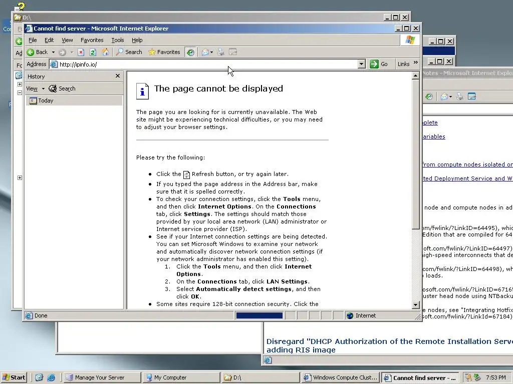
Task: Click the green Back arrow in Internet Explorer
Action: [x=31, y=52]
